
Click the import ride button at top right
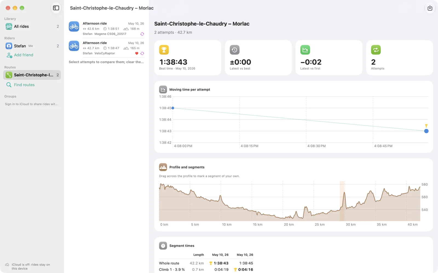[430, 8]
